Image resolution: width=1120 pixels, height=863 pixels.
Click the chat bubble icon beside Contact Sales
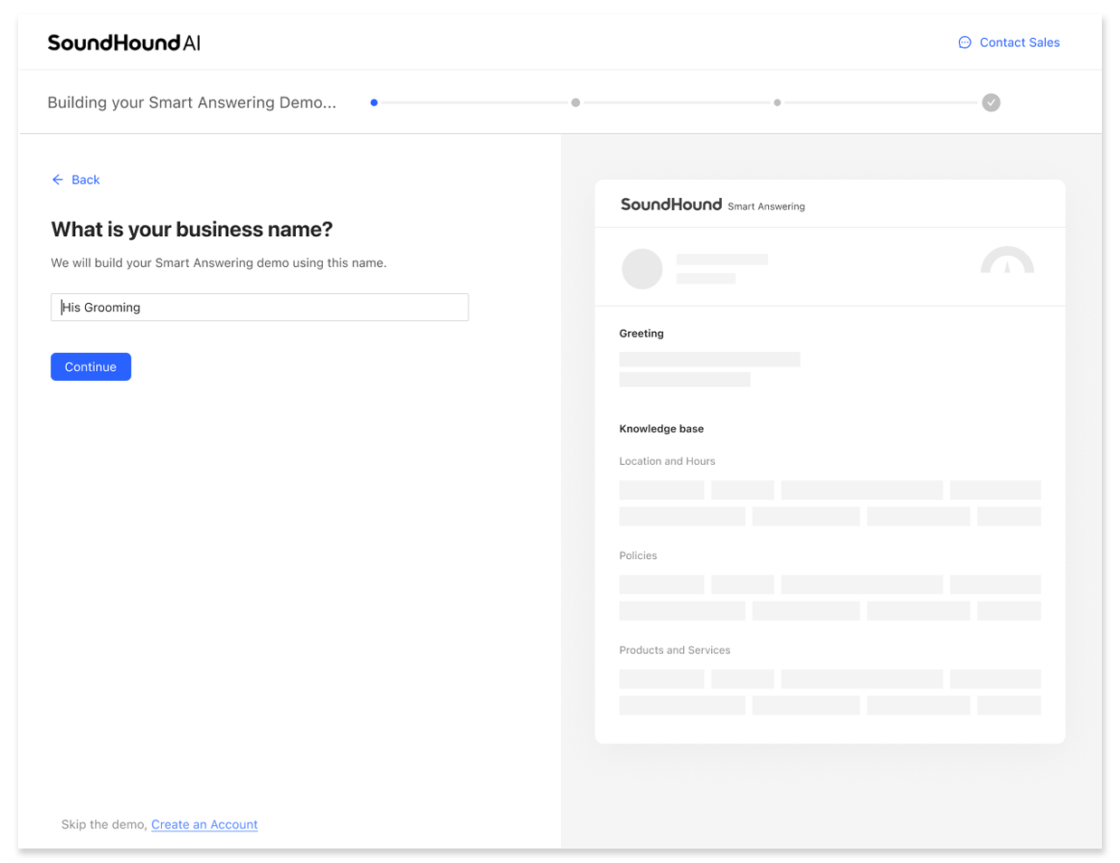coord(964,42)
